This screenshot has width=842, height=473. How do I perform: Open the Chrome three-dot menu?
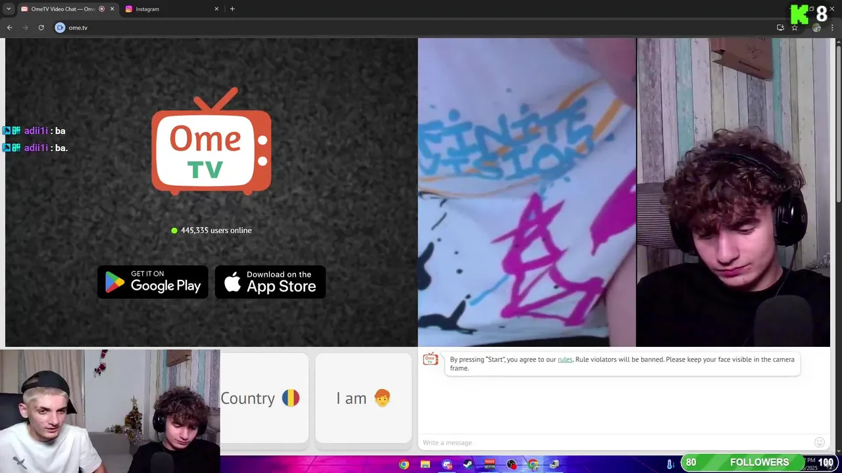coord(832,28)
